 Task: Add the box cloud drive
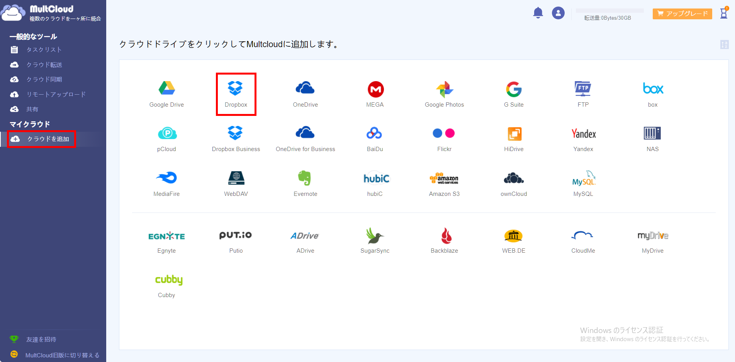(653, 94)
